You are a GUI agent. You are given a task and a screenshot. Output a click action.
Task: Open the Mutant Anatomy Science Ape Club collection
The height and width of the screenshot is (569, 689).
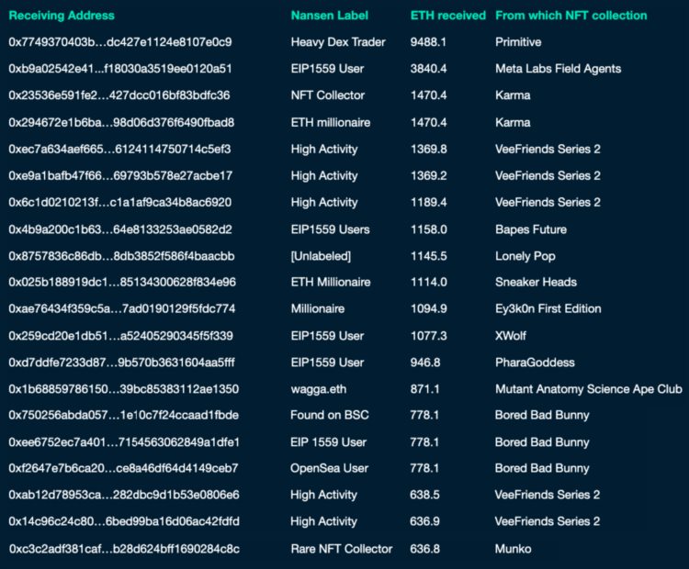[x=588, y=389]
